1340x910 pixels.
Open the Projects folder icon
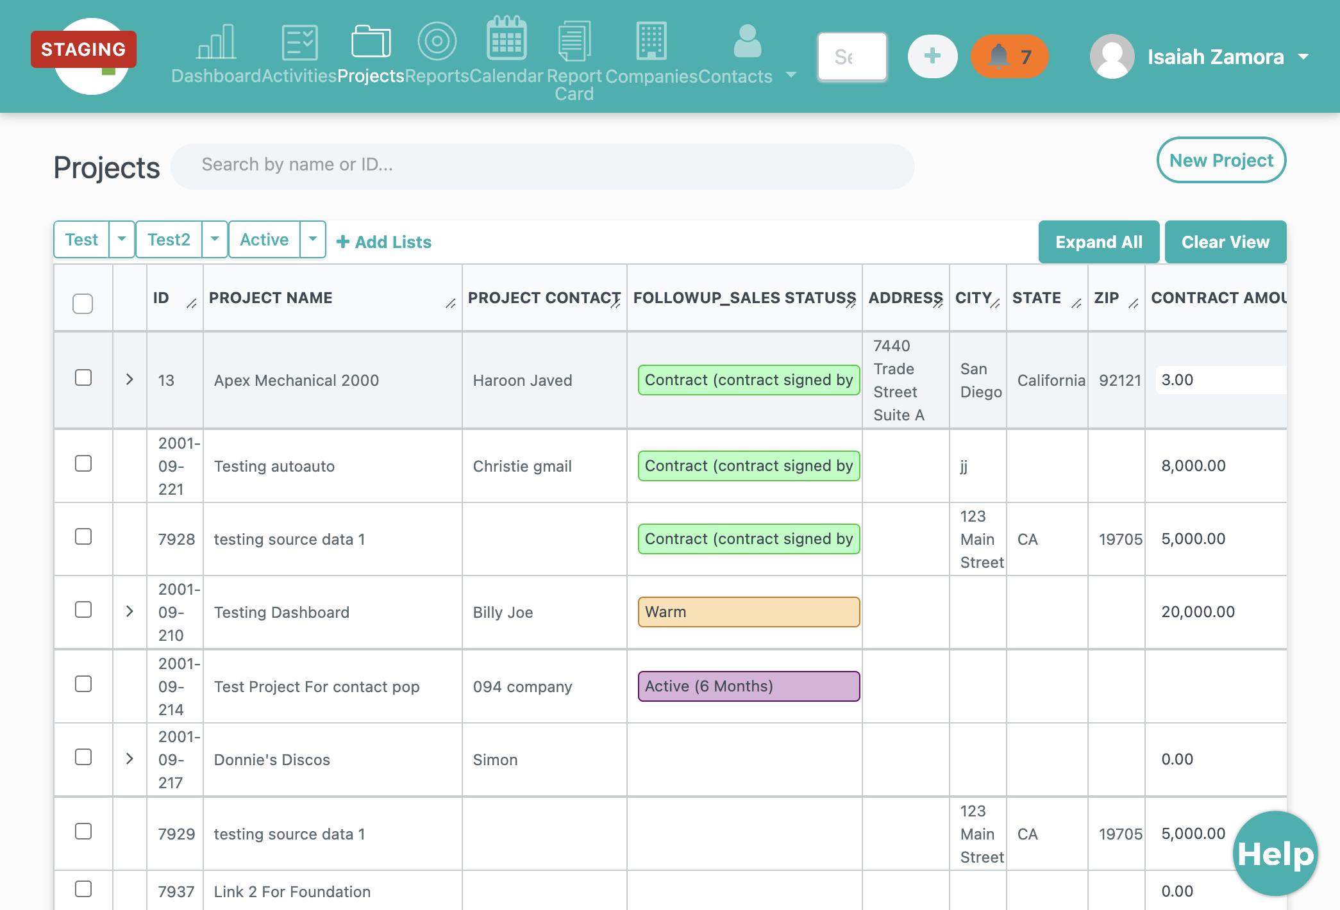[x=371, y=42]
